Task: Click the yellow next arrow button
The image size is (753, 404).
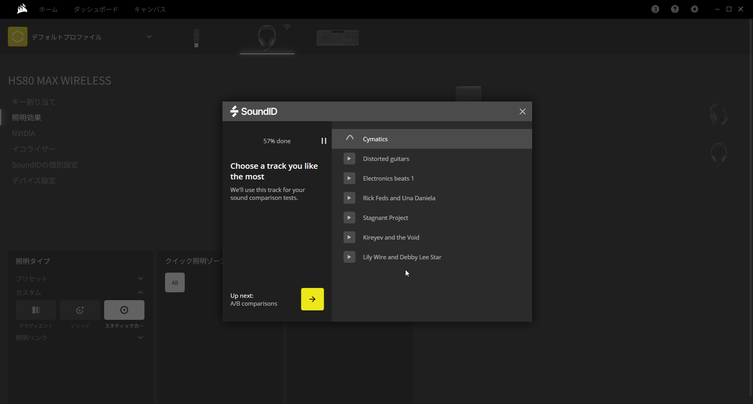Action: pos(312,299)
